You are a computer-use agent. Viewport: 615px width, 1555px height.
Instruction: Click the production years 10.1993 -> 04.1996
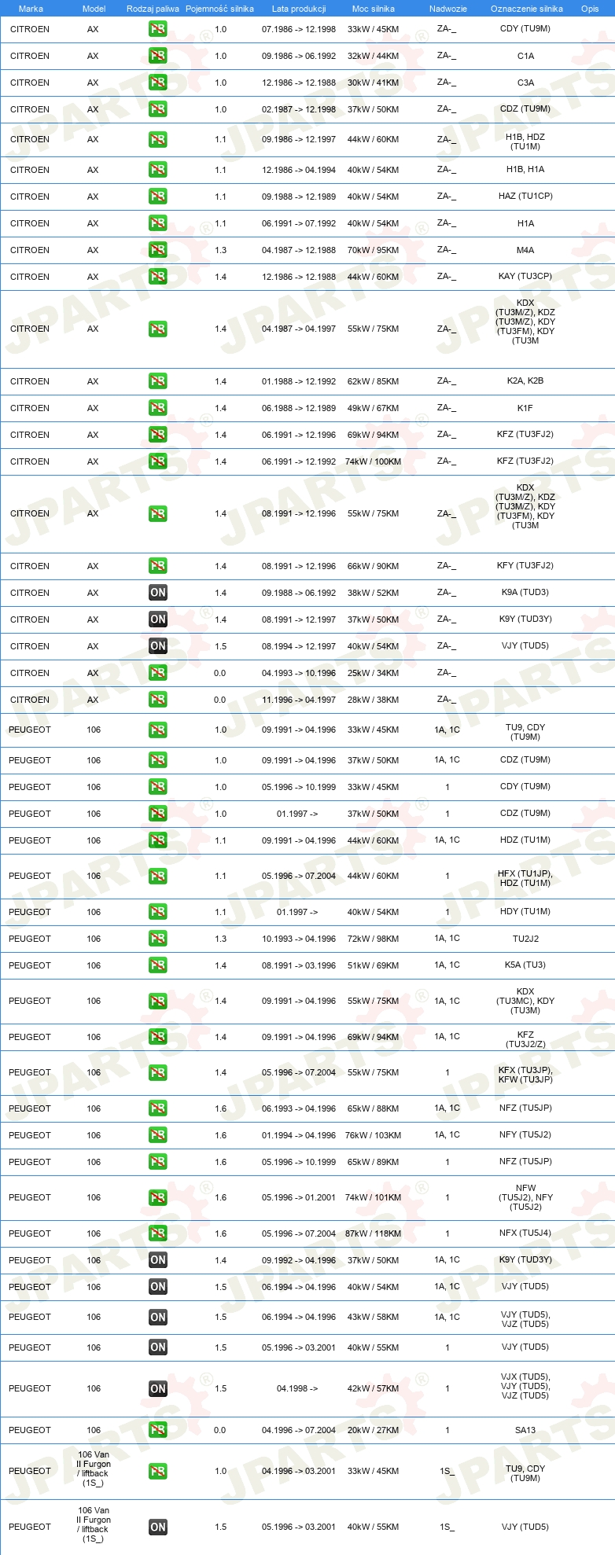[x=299, y=939]
